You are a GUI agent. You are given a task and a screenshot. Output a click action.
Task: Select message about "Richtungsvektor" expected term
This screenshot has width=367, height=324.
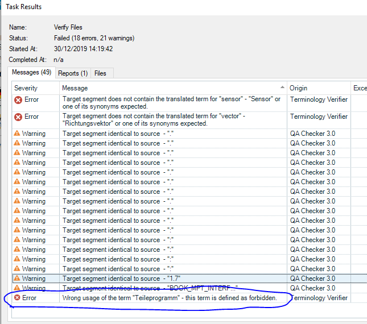154,120
